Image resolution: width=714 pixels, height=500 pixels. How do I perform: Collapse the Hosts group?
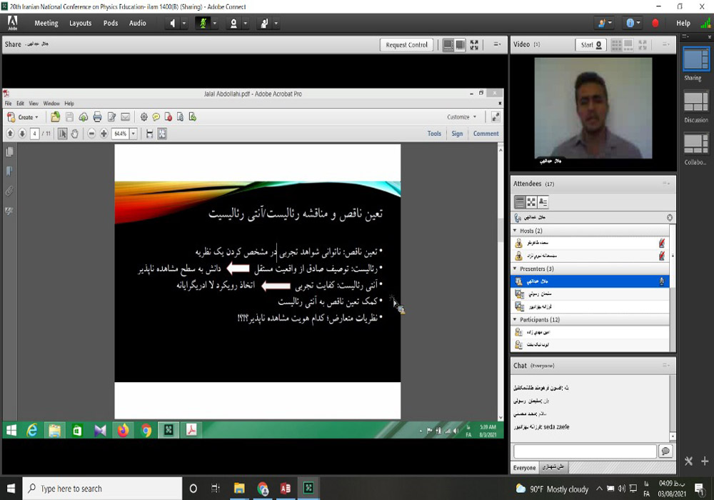coord(516,231)
